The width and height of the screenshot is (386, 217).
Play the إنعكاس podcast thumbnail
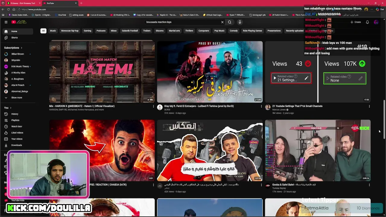tap(210, 150)
